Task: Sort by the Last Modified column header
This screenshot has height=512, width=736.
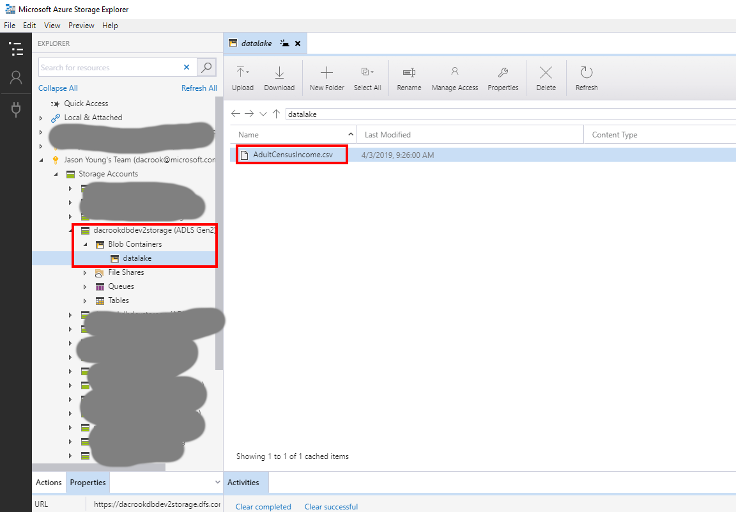Action: point(470,135)
